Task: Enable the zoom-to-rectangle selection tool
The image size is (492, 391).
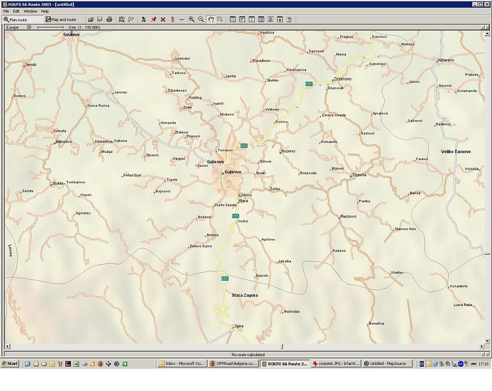Action: [220, 19]
